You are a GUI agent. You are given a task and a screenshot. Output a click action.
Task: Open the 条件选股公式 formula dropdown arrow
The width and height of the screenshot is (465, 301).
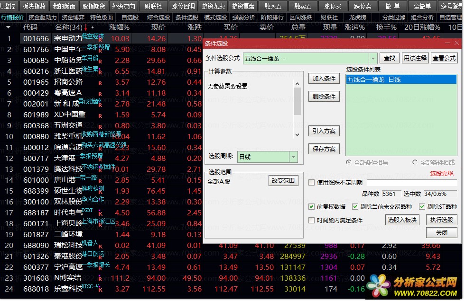click(x=373, y=59)
